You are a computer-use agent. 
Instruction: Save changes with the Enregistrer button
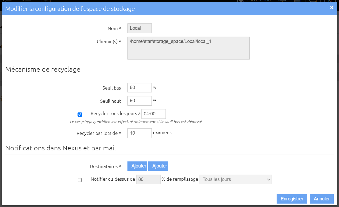click(x=292, y=199)
